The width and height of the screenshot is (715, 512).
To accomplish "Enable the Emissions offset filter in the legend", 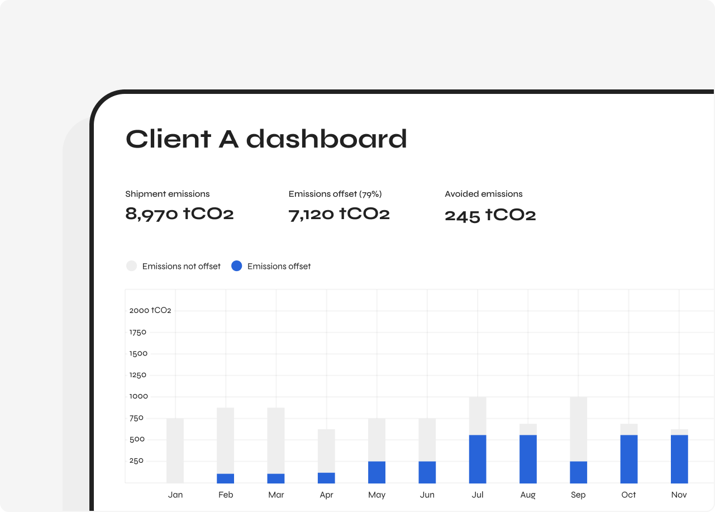I will (271, 266).
